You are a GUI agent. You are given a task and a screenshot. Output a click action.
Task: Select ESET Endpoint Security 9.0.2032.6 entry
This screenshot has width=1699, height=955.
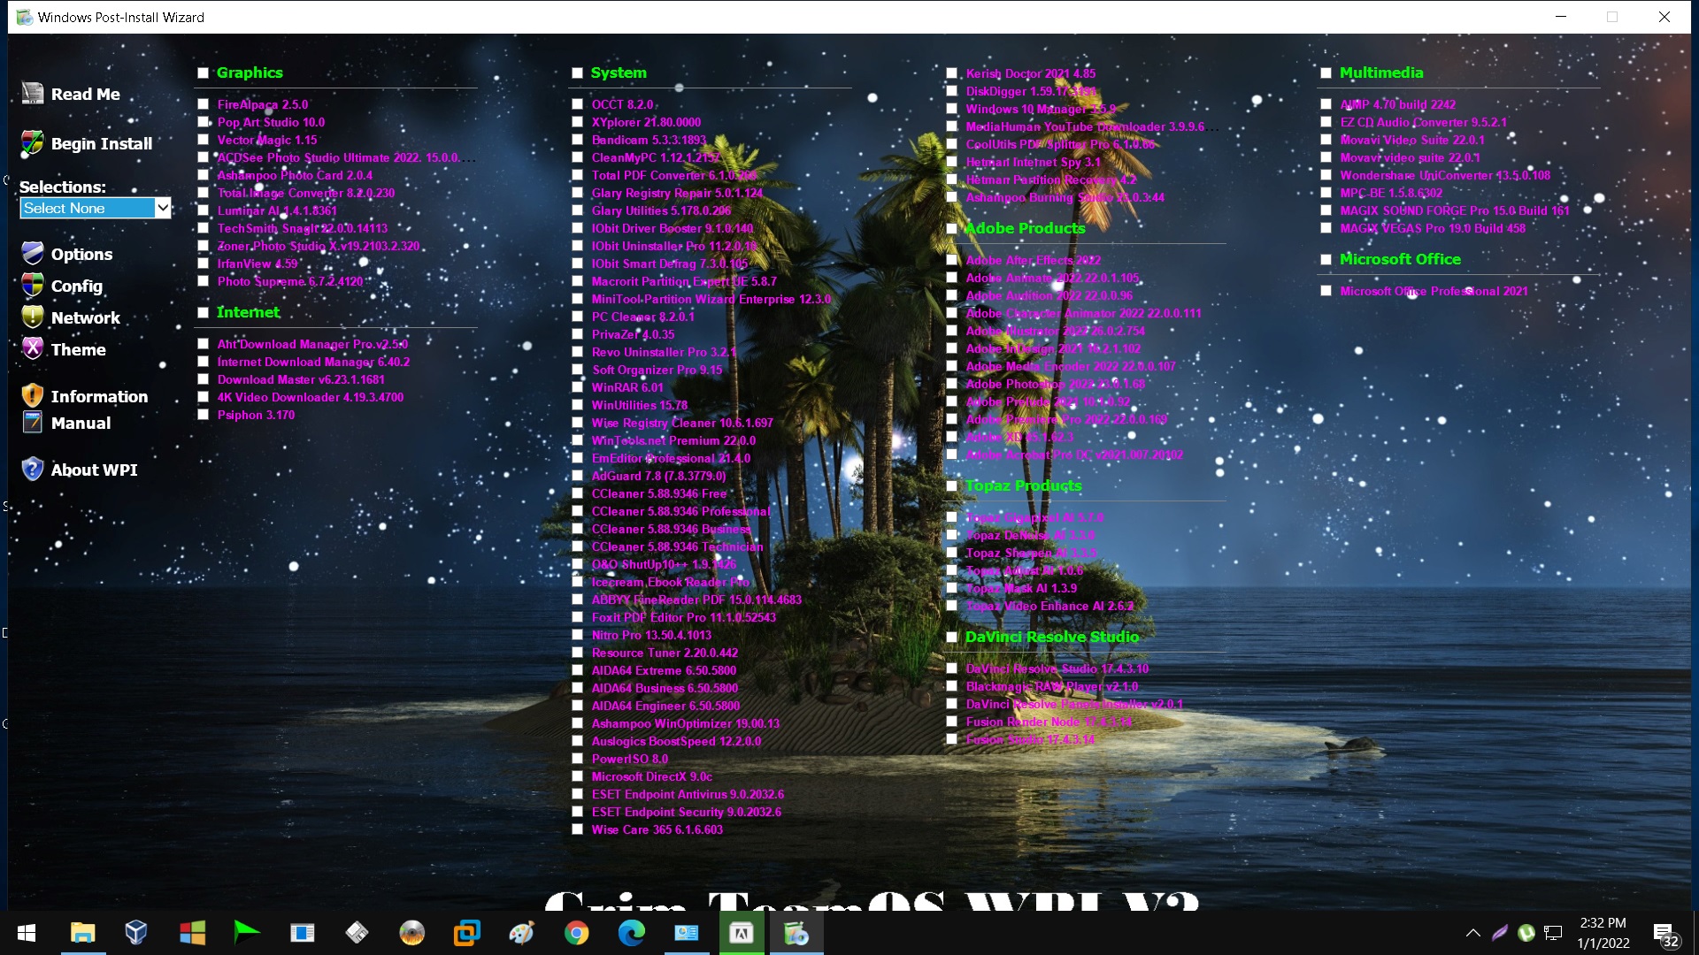click(686, 812)
